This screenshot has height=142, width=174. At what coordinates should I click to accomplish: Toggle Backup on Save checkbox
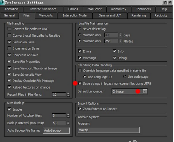click(x=9, y=42)
